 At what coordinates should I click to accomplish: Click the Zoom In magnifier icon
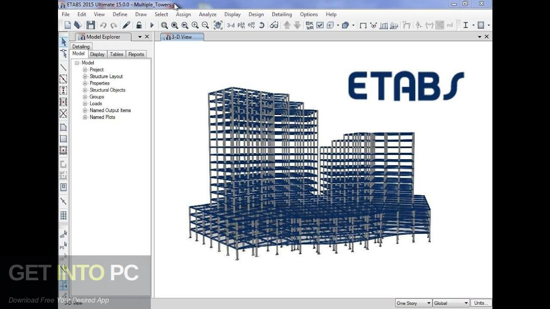point(195,25)
